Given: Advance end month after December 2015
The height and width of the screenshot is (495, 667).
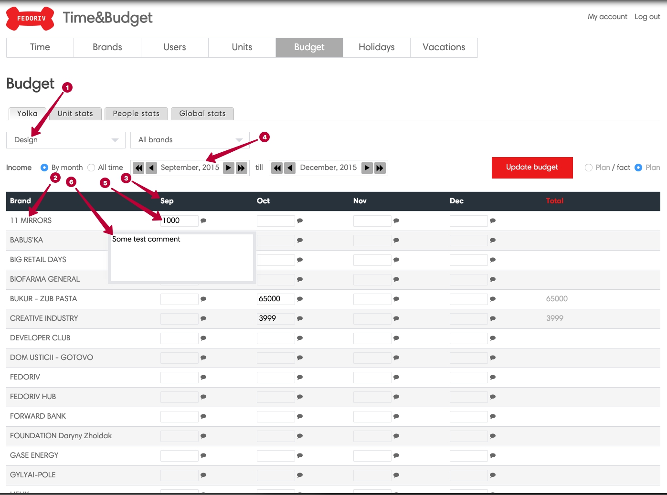Looking at the screenshot, I should pyautogui.click(x=367, y=168).
